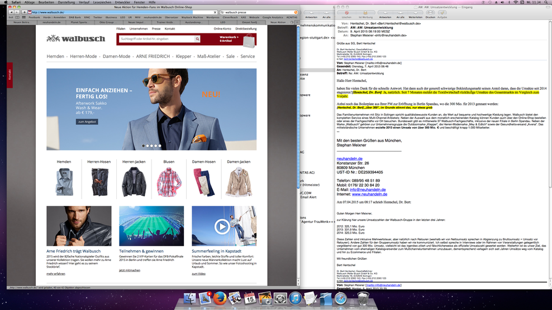
Task: Open Finder from the dock
Action: point(190,299)
